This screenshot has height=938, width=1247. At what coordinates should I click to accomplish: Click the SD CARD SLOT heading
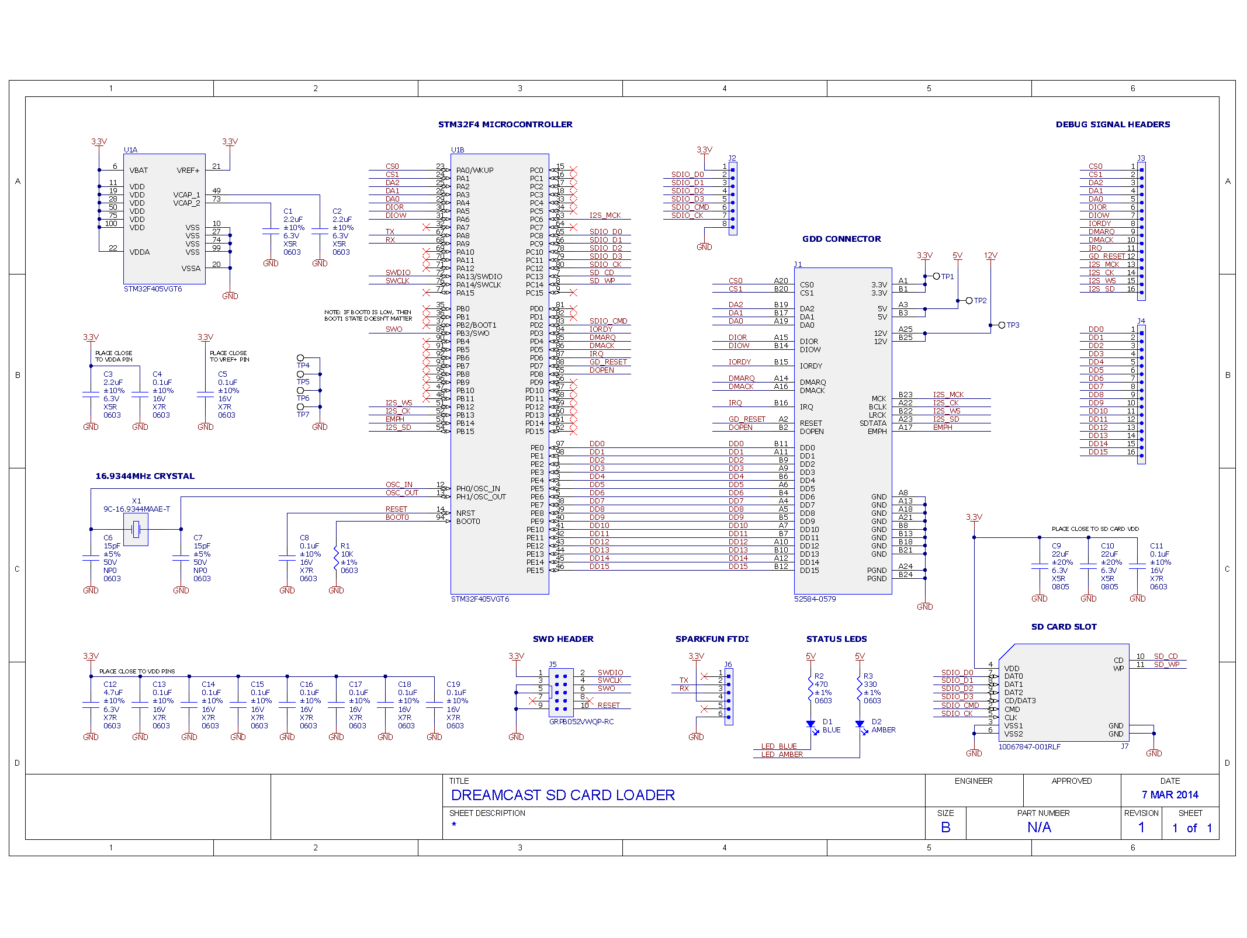click(1064, 627)
